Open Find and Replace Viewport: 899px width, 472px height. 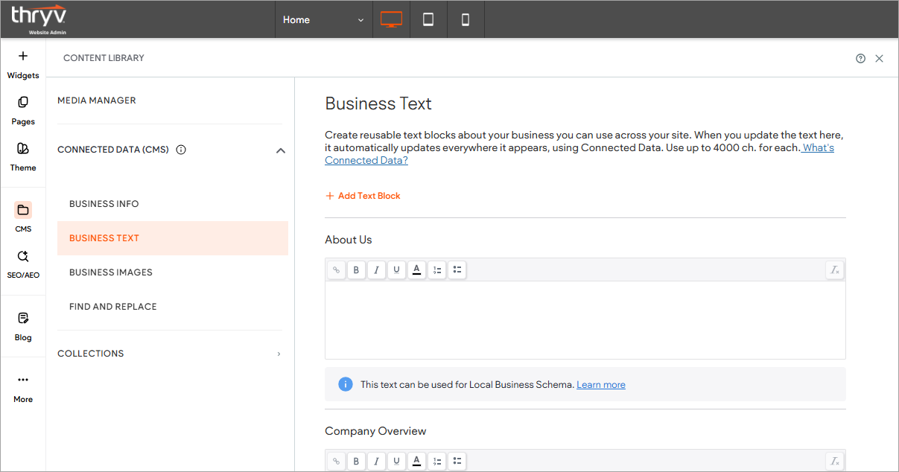point(113,307)
